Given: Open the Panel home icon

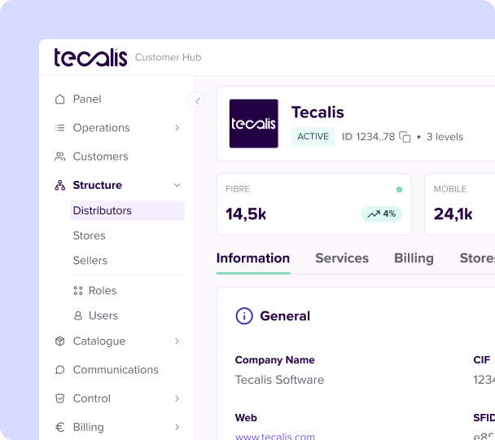Looking at the screenshot, I should pos(59,99).
